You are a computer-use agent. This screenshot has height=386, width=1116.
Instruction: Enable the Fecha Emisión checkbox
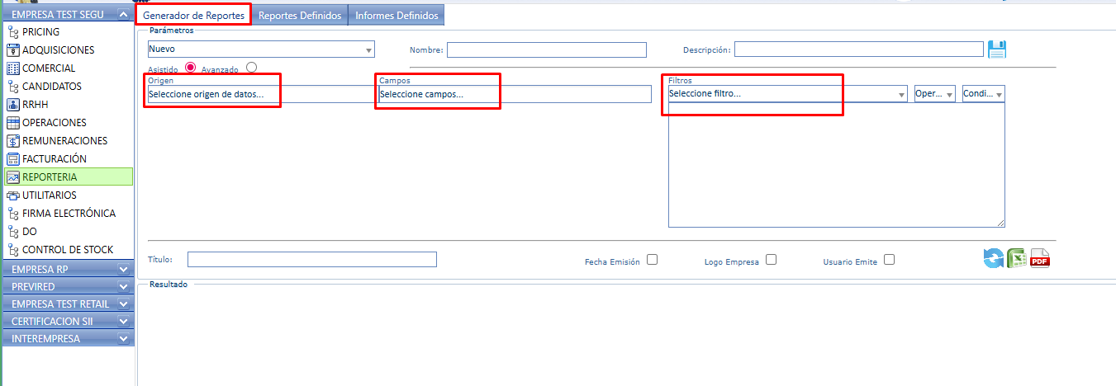pyautogui.click(x=652, y=260)
